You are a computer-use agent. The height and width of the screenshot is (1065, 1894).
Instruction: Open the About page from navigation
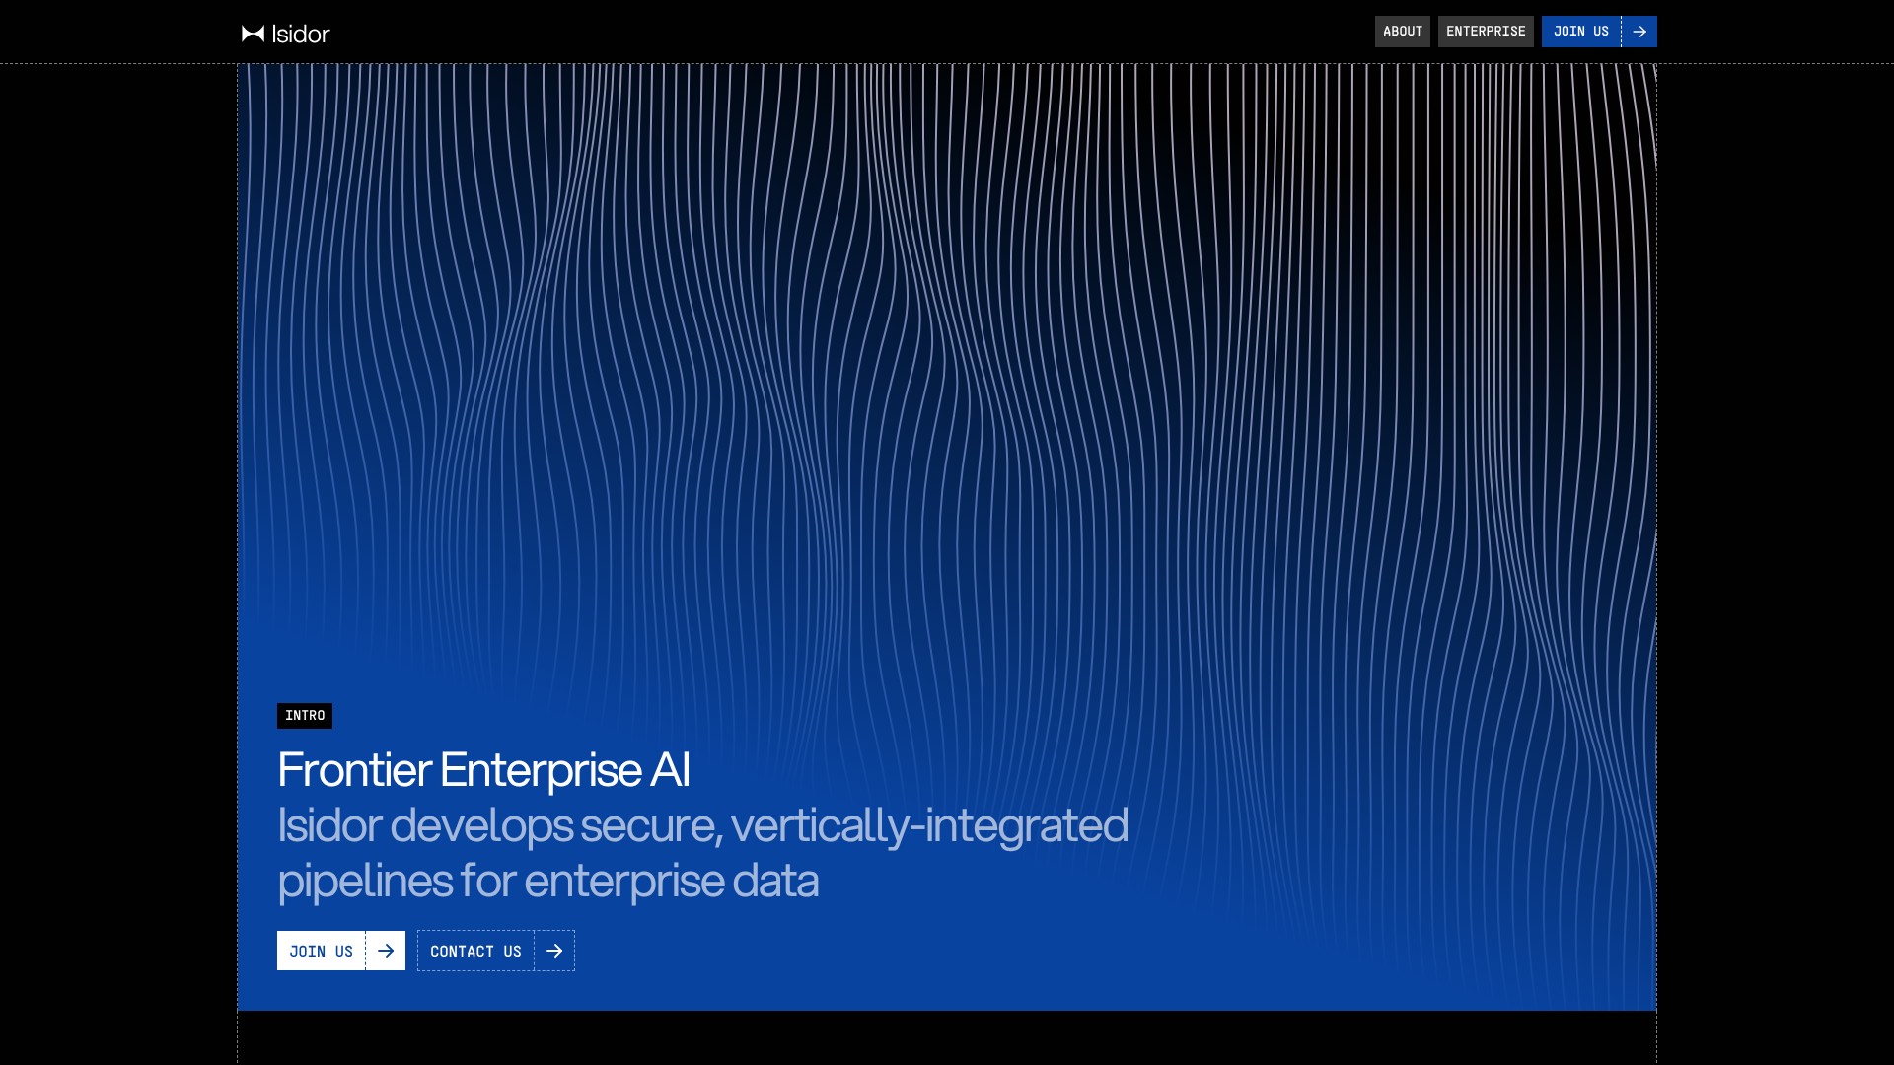point(1402,32)
